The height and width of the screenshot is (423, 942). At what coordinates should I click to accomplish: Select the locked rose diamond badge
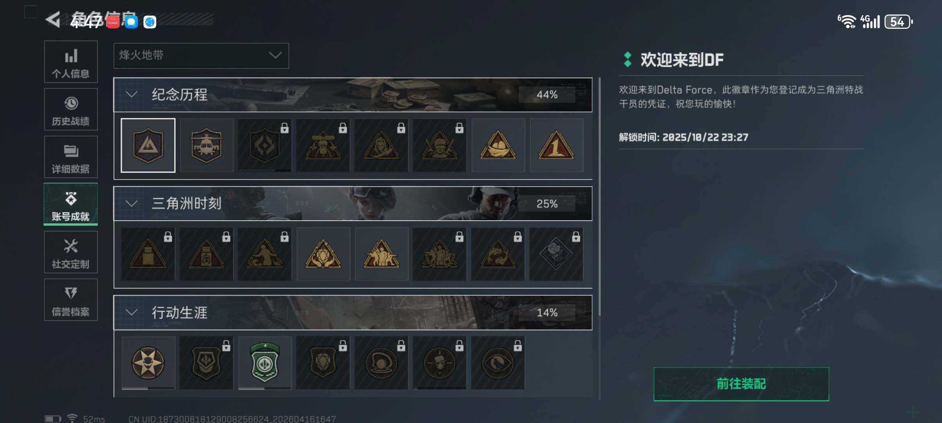pyautogui.click(x=556, y=254)
